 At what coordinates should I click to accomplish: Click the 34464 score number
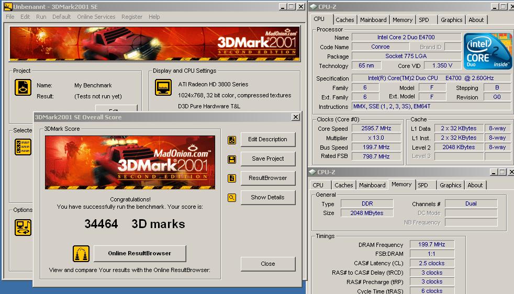coord(101,224)
